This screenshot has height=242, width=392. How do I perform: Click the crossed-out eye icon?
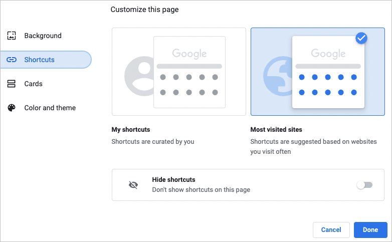[x=133, y=185]
